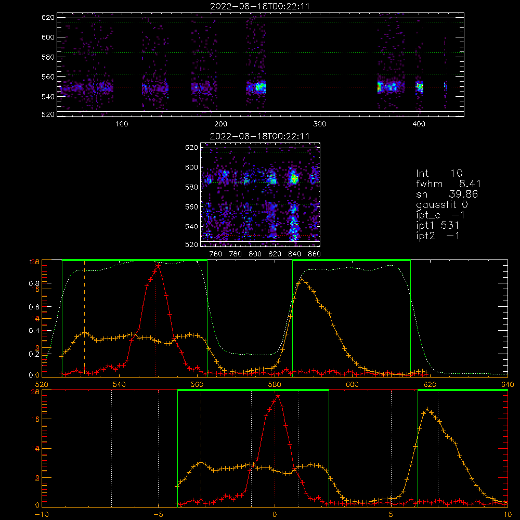Click thick green bar above center window, bottom plot

click(x=253, y=390)
